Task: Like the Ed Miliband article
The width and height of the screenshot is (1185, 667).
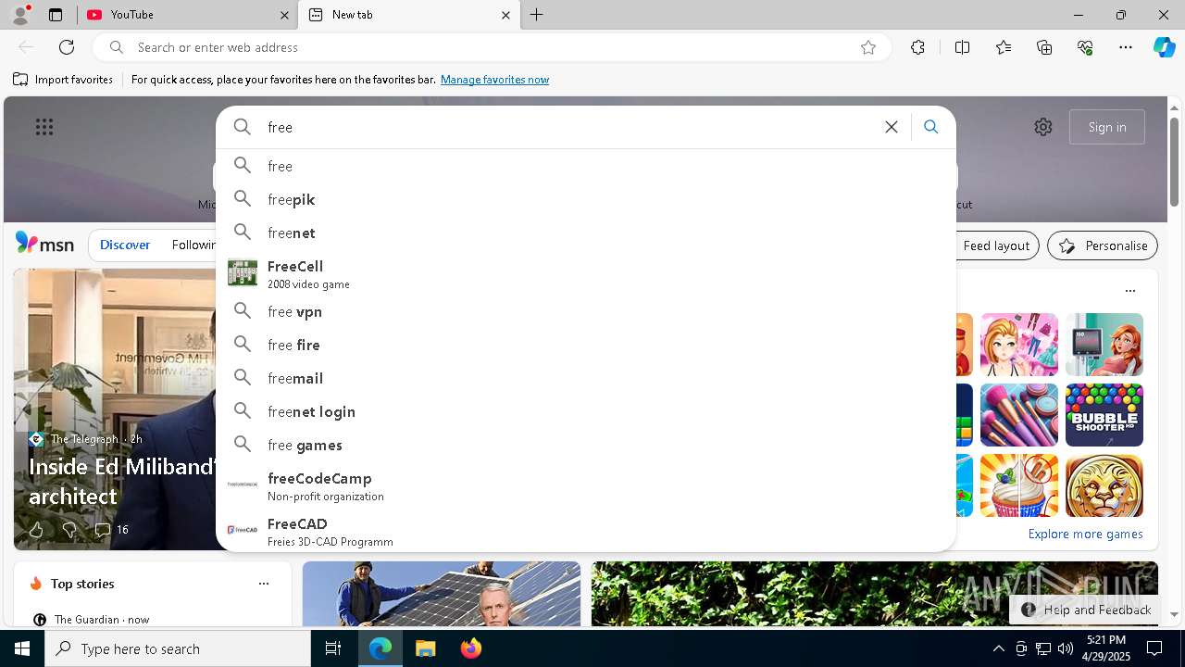Action: [36, 530]
